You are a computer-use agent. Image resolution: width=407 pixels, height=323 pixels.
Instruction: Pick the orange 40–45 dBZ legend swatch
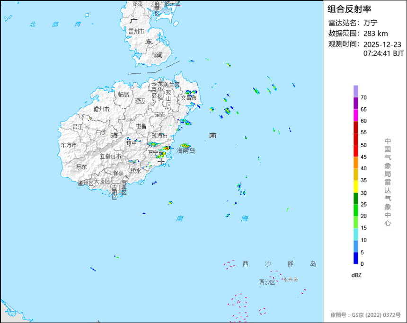click(355, 163)
